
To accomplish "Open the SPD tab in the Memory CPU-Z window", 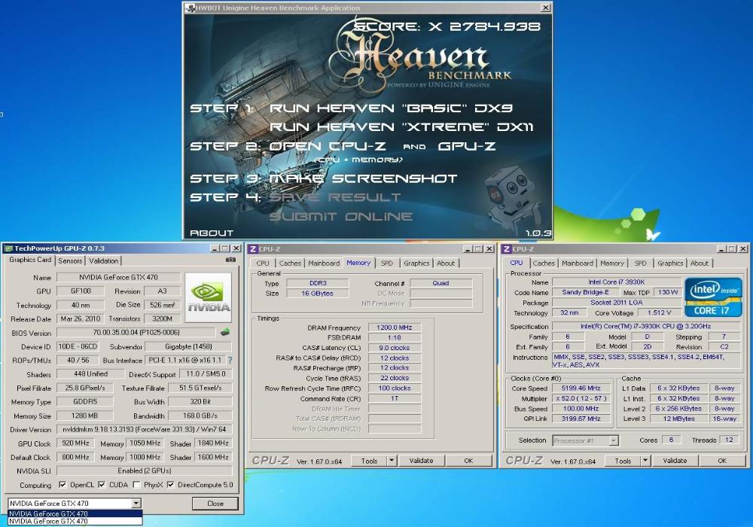I will pyautogui.click(x=386, y=263).
